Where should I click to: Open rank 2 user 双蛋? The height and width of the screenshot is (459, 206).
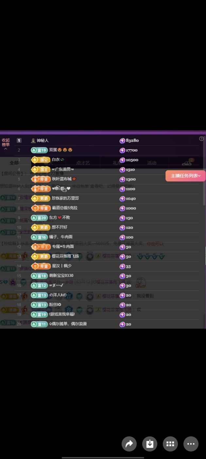(60, 150)
